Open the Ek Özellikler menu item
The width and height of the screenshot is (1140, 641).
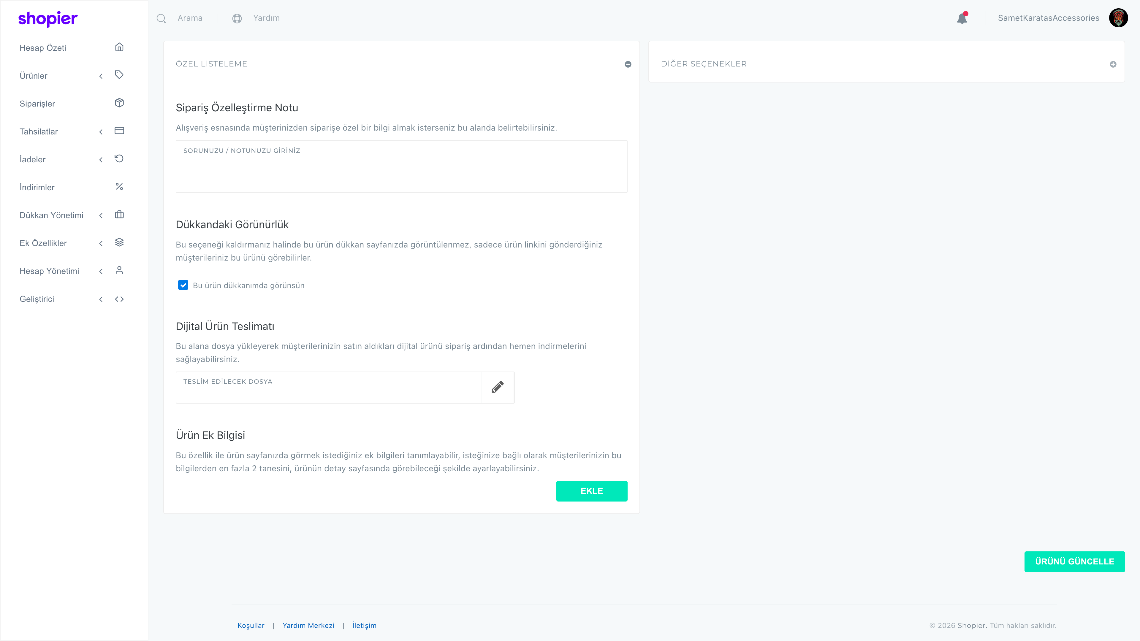pyautogui.click(x=43, y=243)
